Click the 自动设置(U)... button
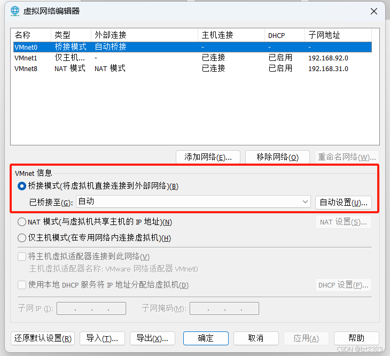The height and width of the screenshot is (356, 390). pyautogui.click(x=344, y=203)
